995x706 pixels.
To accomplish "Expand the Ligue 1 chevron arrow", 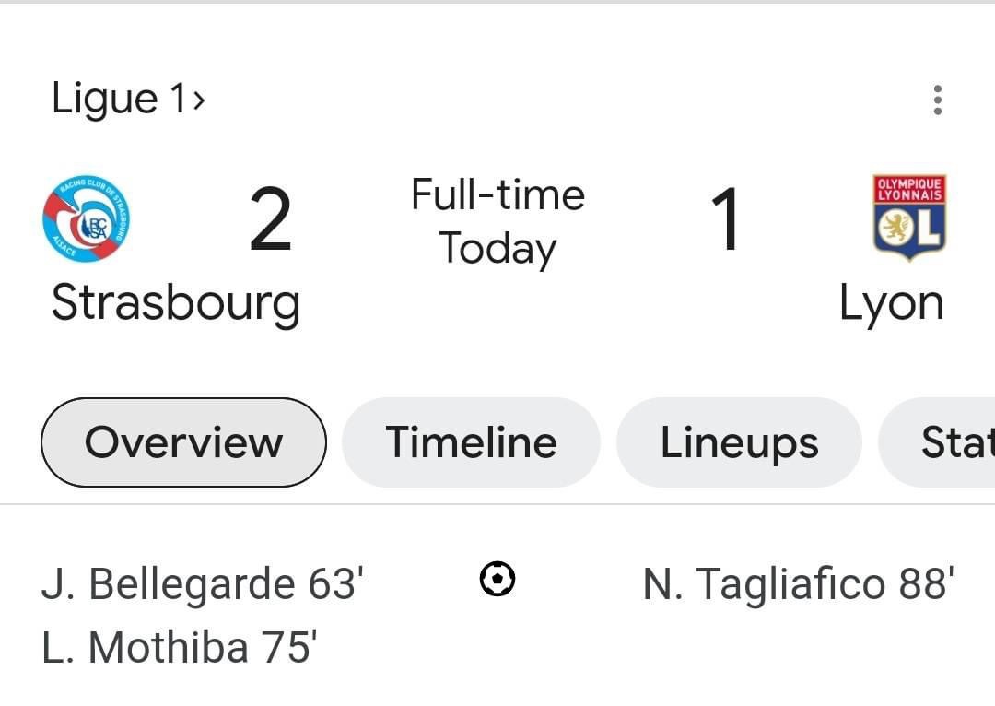I will [199, 100].
